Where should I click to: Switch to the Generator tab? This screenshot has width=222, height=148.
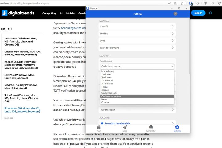pyautogui.click(x=151, y=129)
